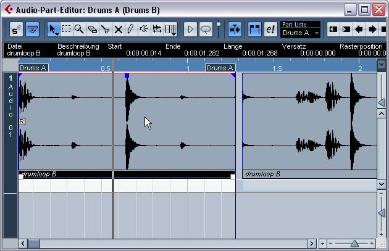Viewport: 389px width, 251px height.
Task: Select the Object Selection arrow tool
Action: tap(53, 30)
